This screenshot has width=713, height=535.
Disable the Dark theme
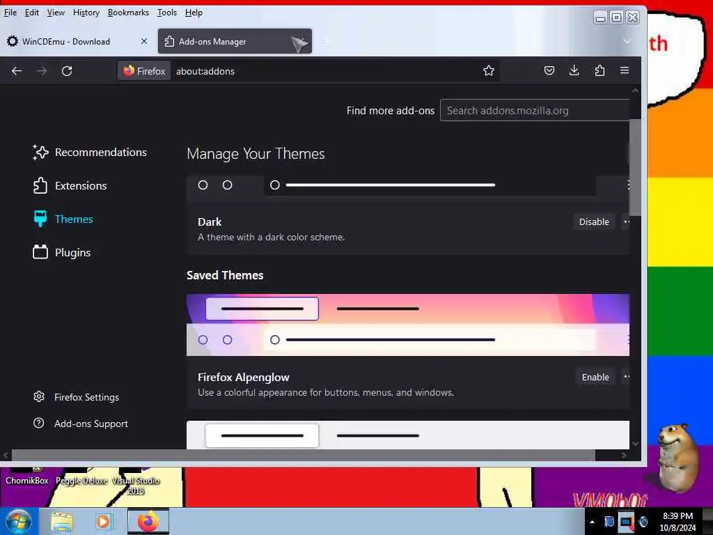point(594,222)
